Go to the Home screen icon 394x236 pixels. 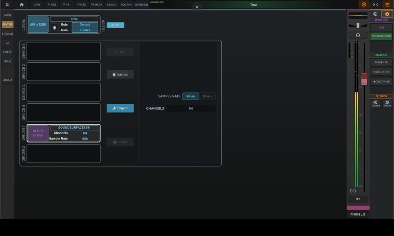(x=22, y=5)
